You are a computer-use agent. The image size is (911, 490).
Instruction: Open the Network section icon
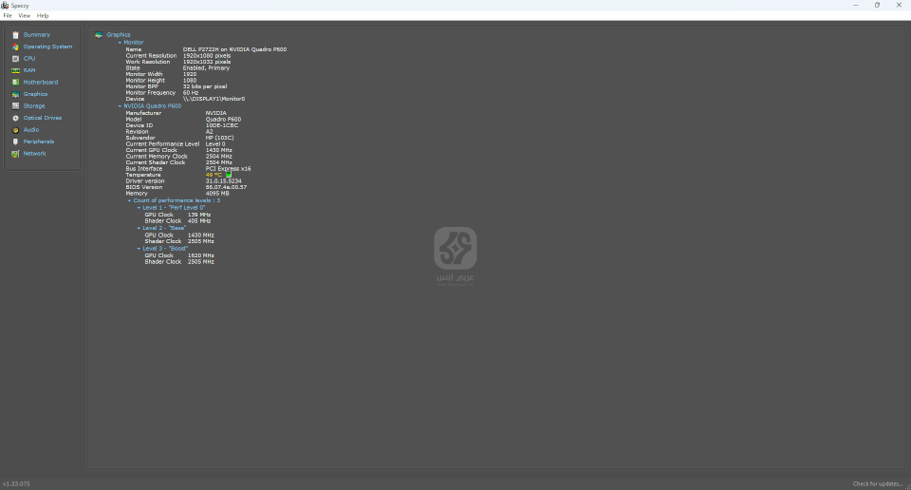pos(15,154)
